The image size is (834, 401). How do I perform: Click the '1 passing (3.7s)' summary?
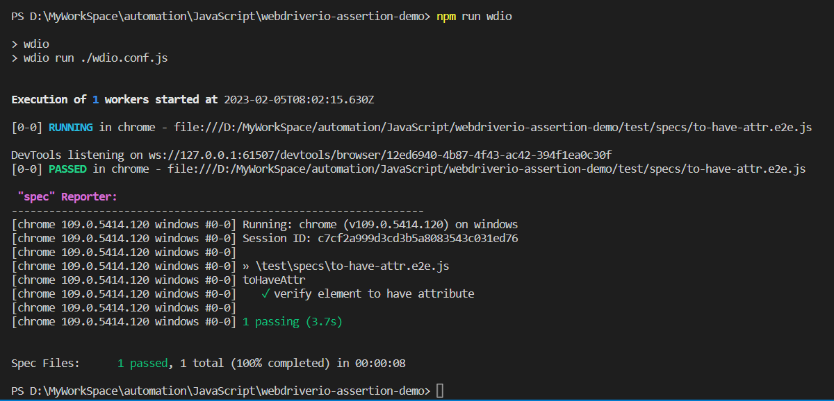[293, 322]
